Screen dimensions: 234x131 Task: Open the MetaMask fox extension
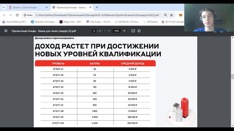coord(181,15)
